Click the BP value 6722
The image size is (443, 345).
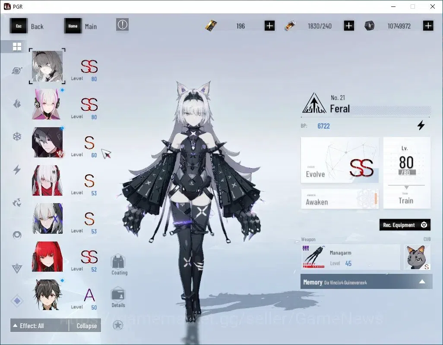[x=323, y=126]
